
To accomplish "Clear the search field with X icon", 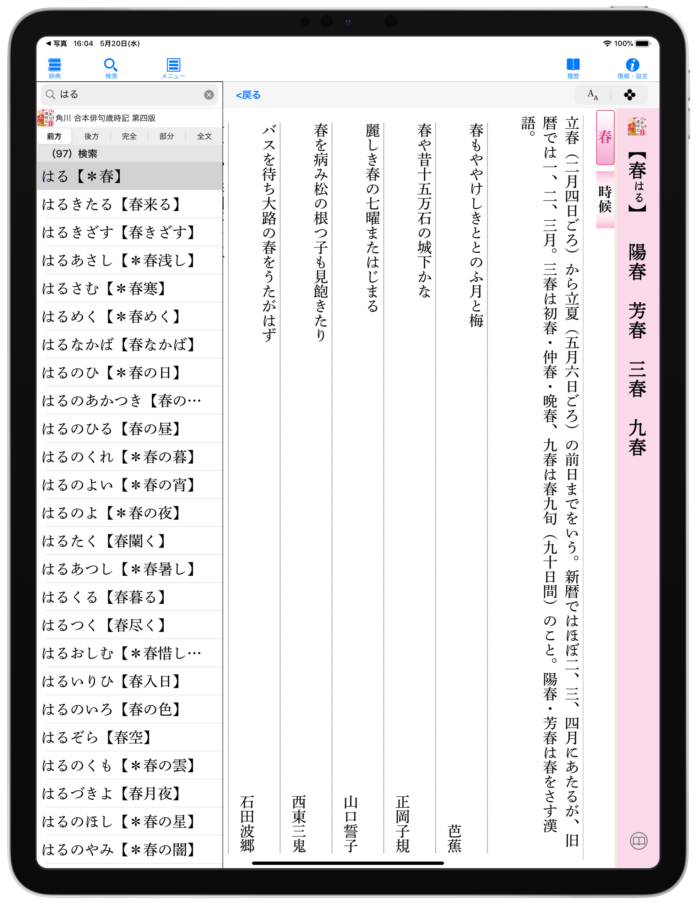I will pyautogui.click(x=209, y=95).
